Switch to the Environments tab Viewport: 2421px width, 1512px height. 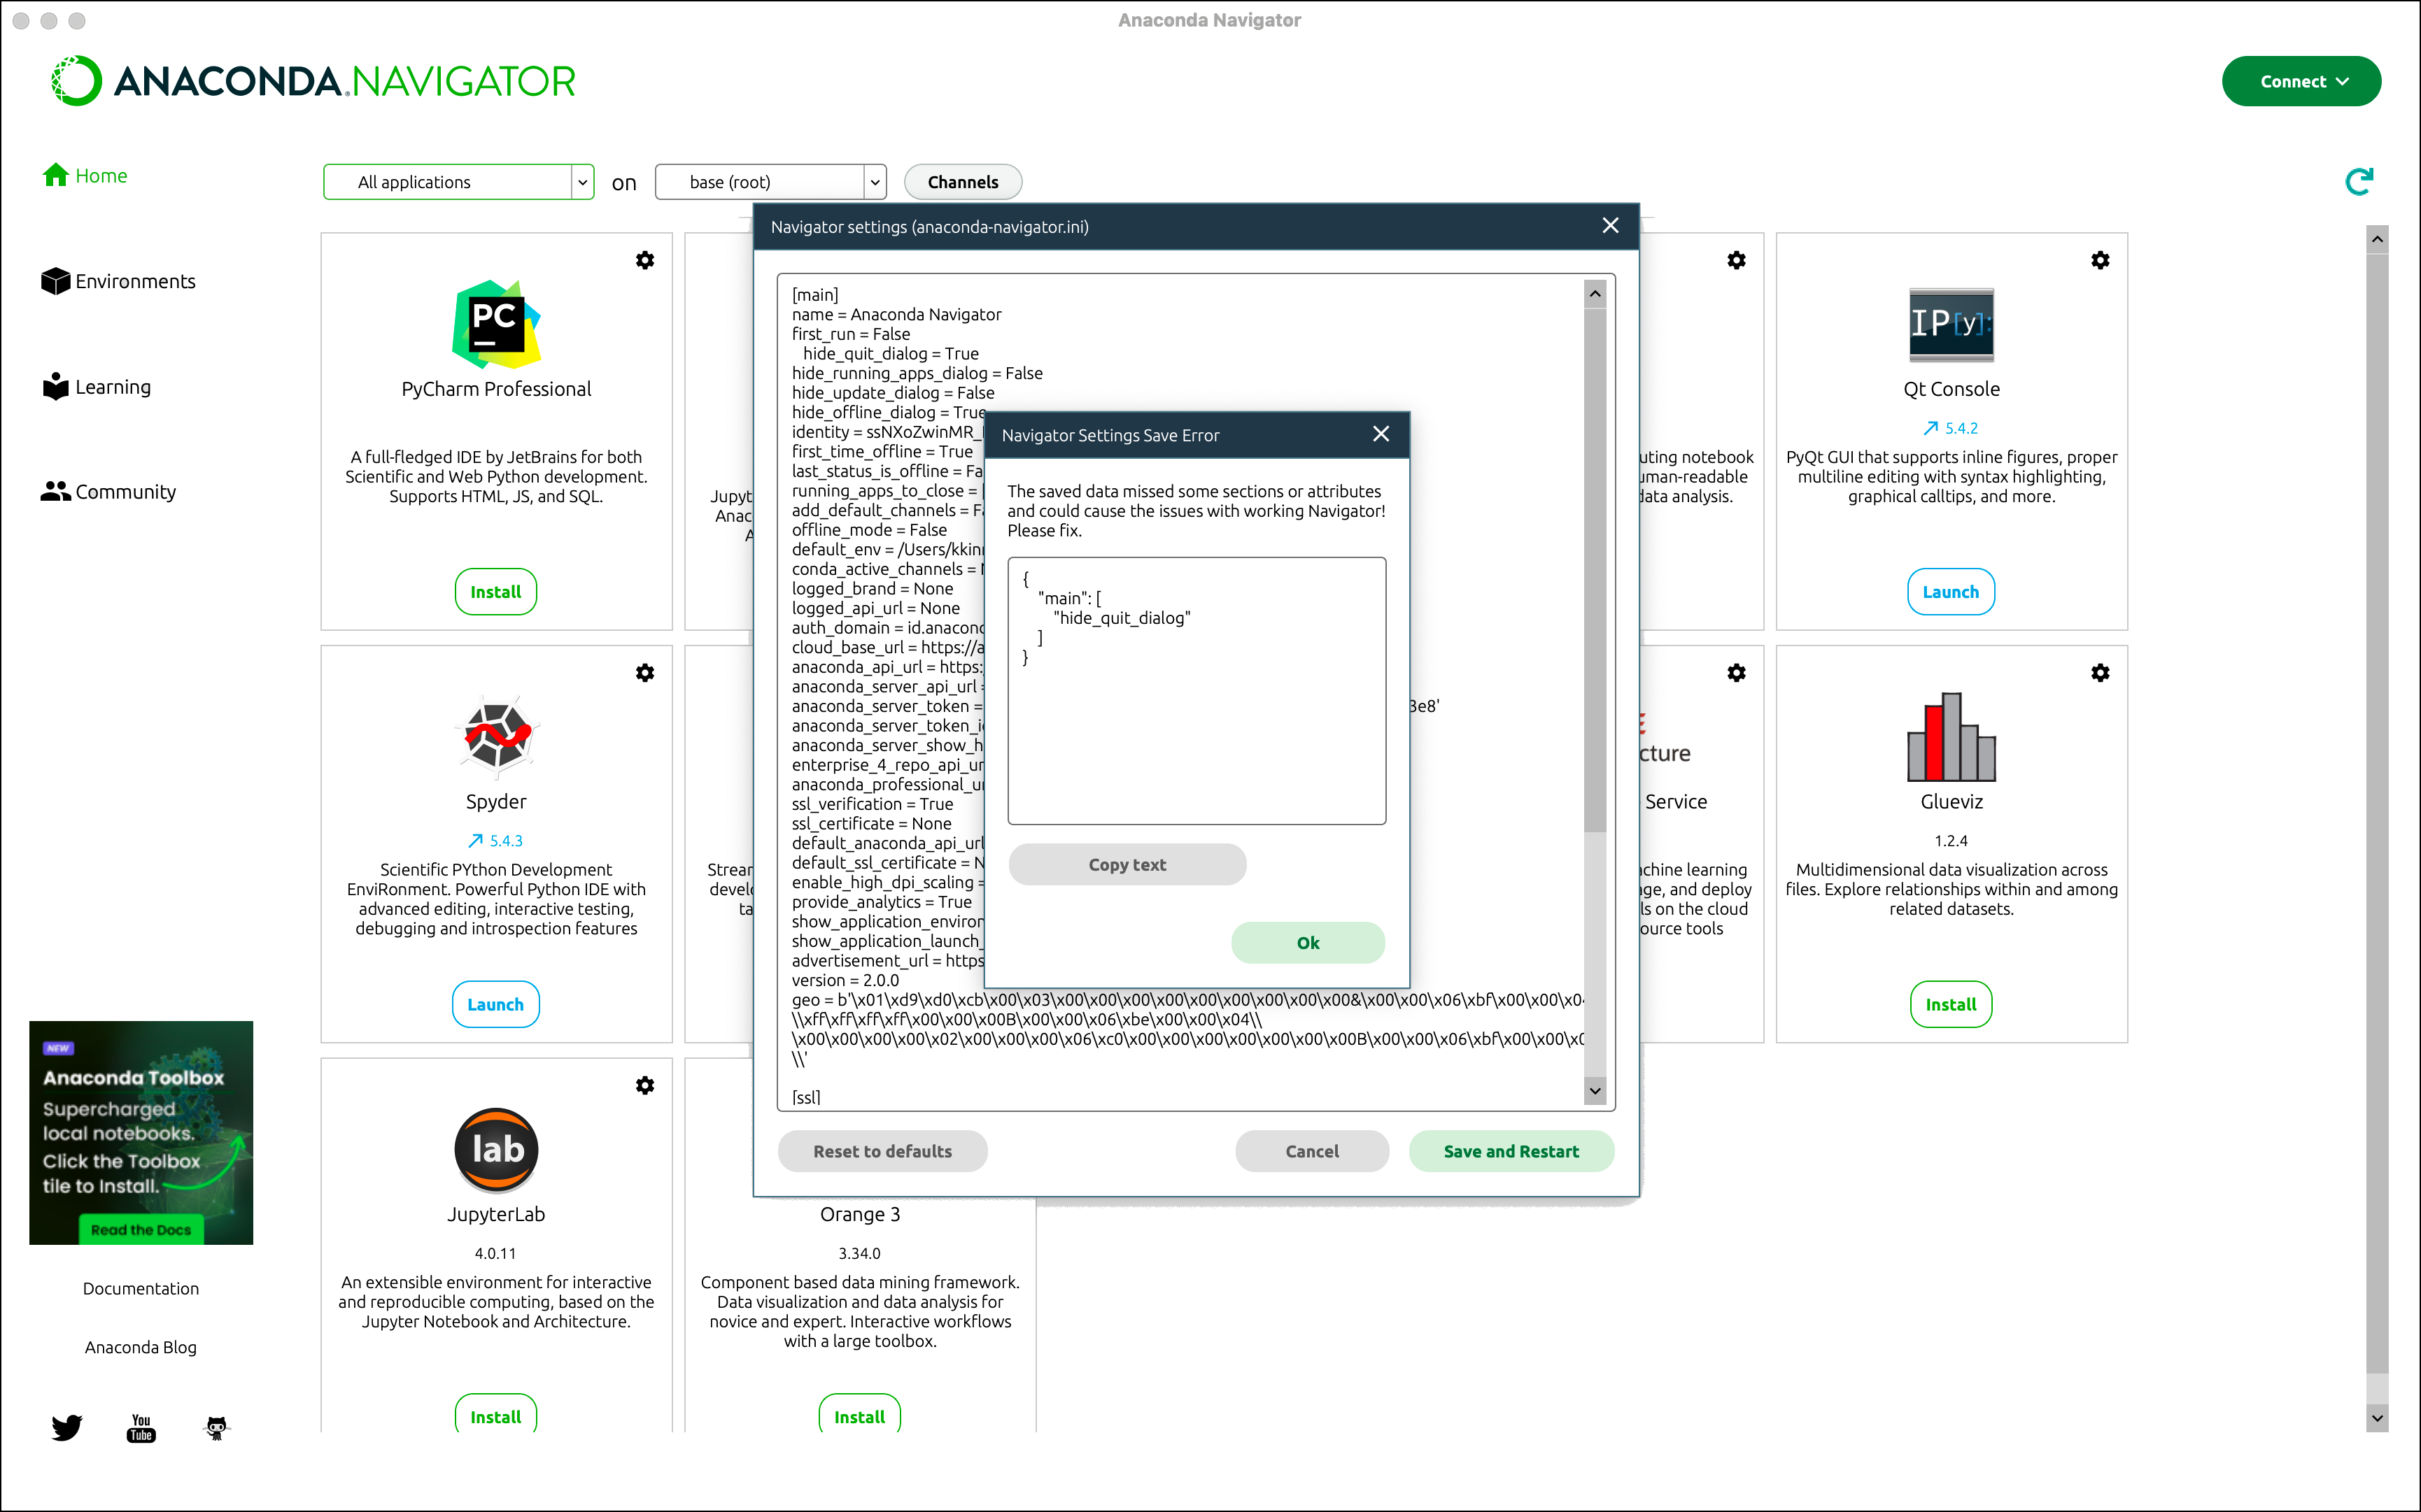(x=118, y=281)
